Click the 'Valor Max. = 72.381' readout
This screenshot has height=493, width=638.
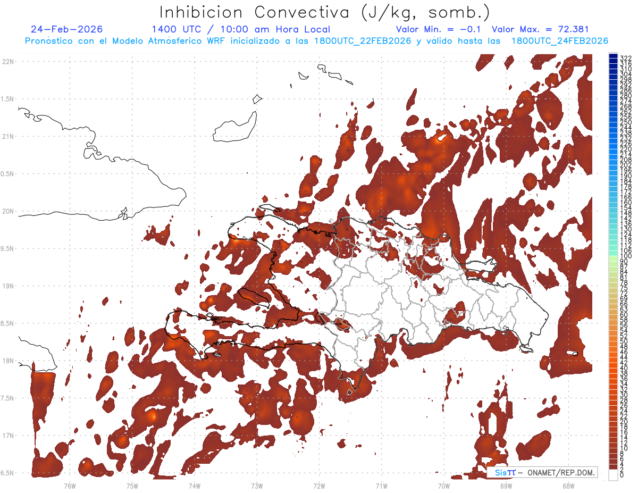tap(540, 29)
